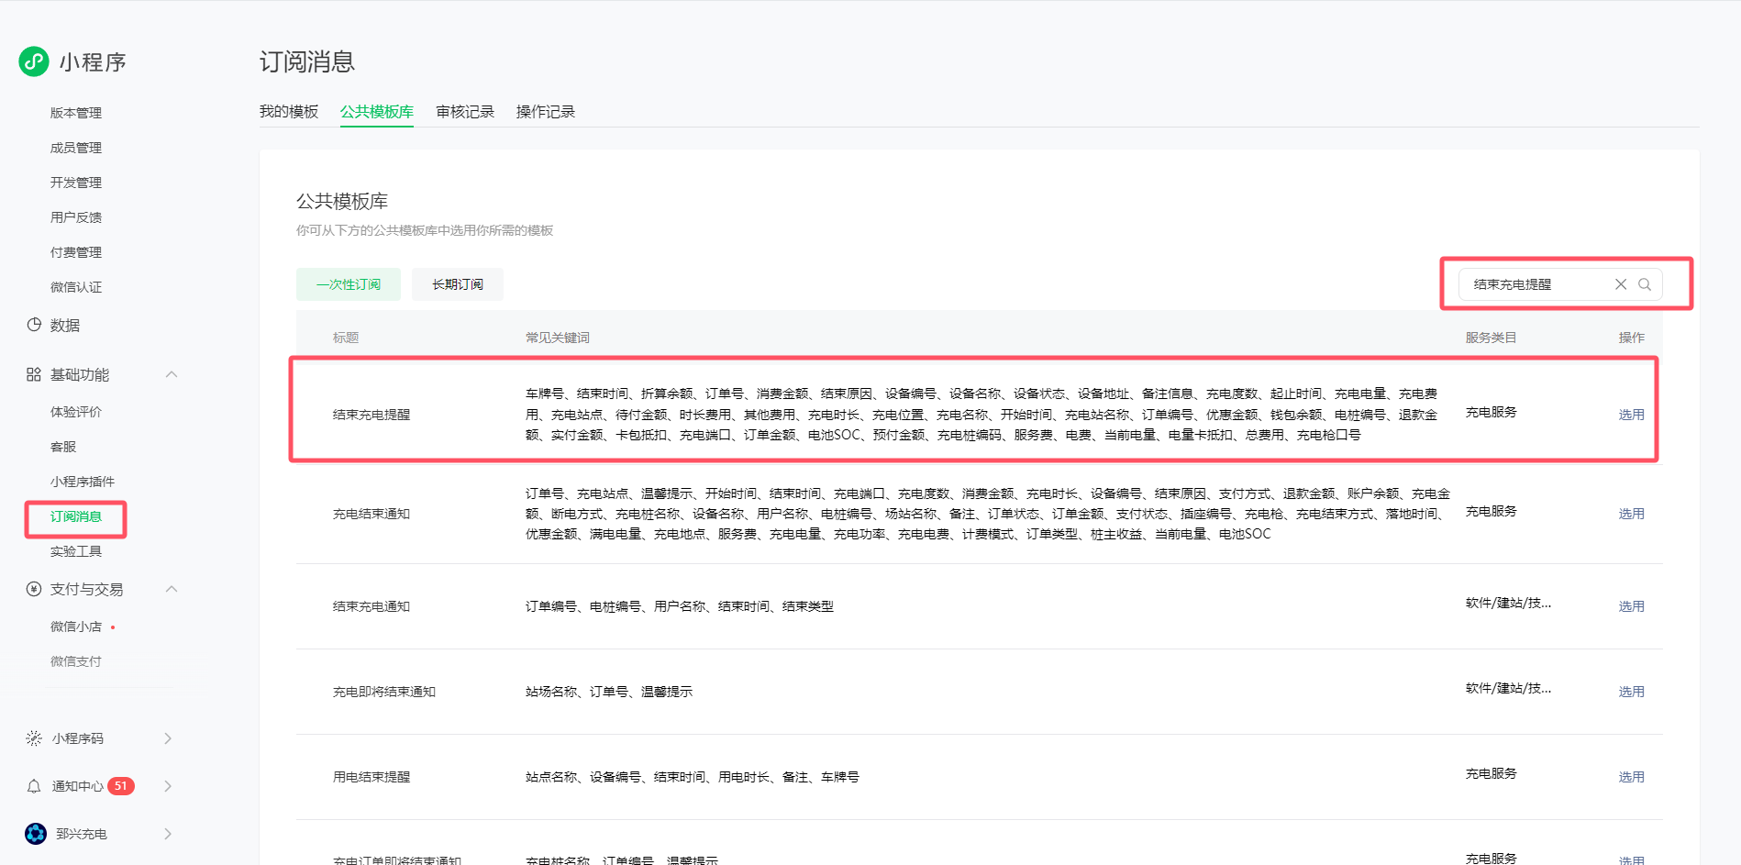Open the 我的模板 tab
The height and width of the screenshot is (865, 1741).
(x=289, y=112)
